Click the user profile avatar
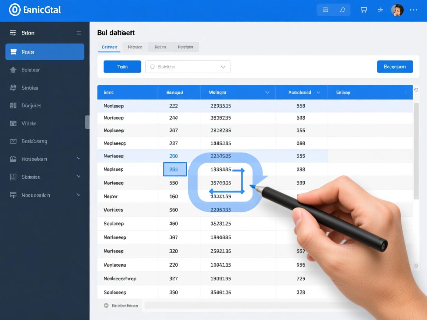The image size is (427, 320). 397,10
